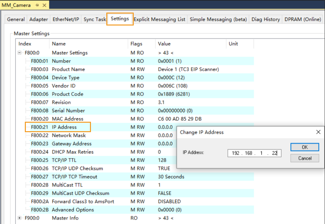Pin the MM_Camera document tab

[x=37, y=5]
